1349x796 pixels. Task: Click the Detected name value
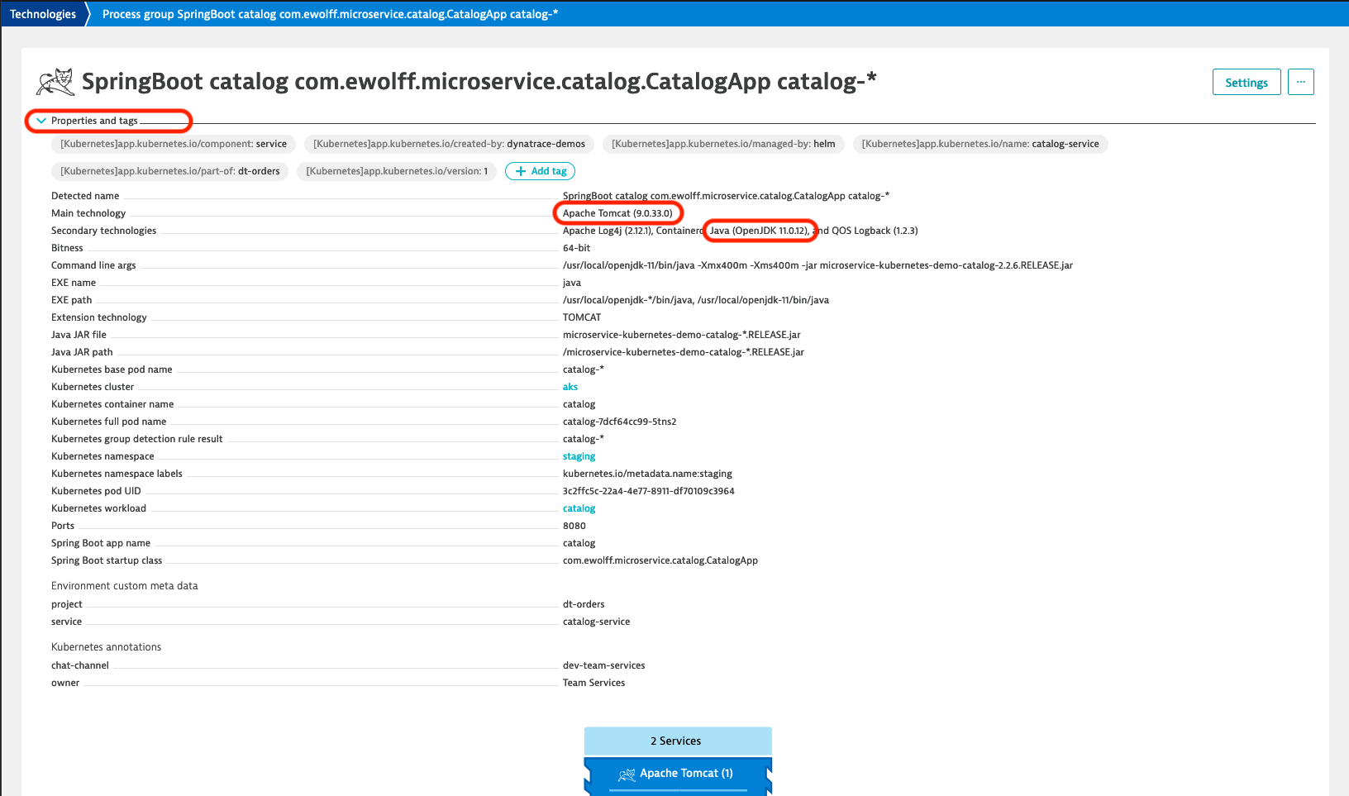[726, 196]
